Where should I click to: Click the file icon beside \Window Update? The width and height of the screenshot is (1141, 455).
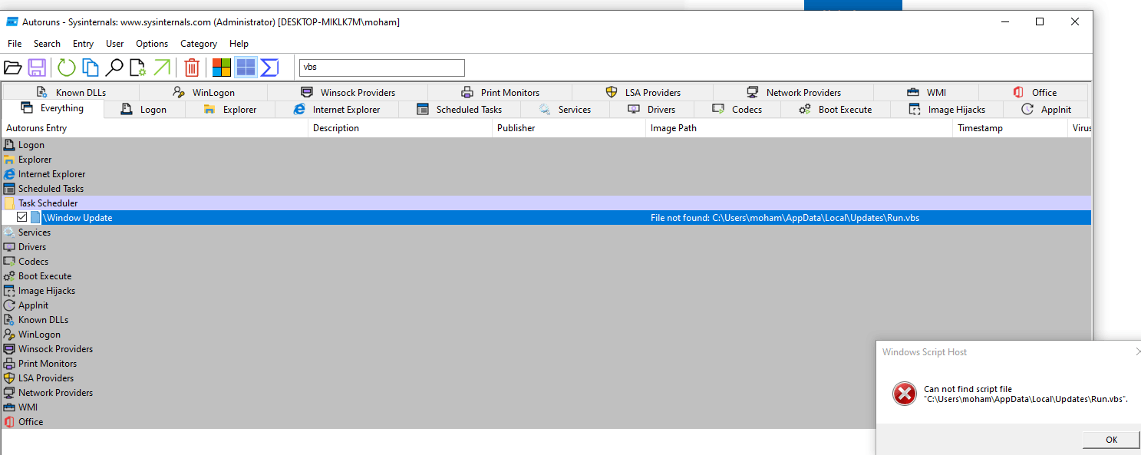pos(35,218)
